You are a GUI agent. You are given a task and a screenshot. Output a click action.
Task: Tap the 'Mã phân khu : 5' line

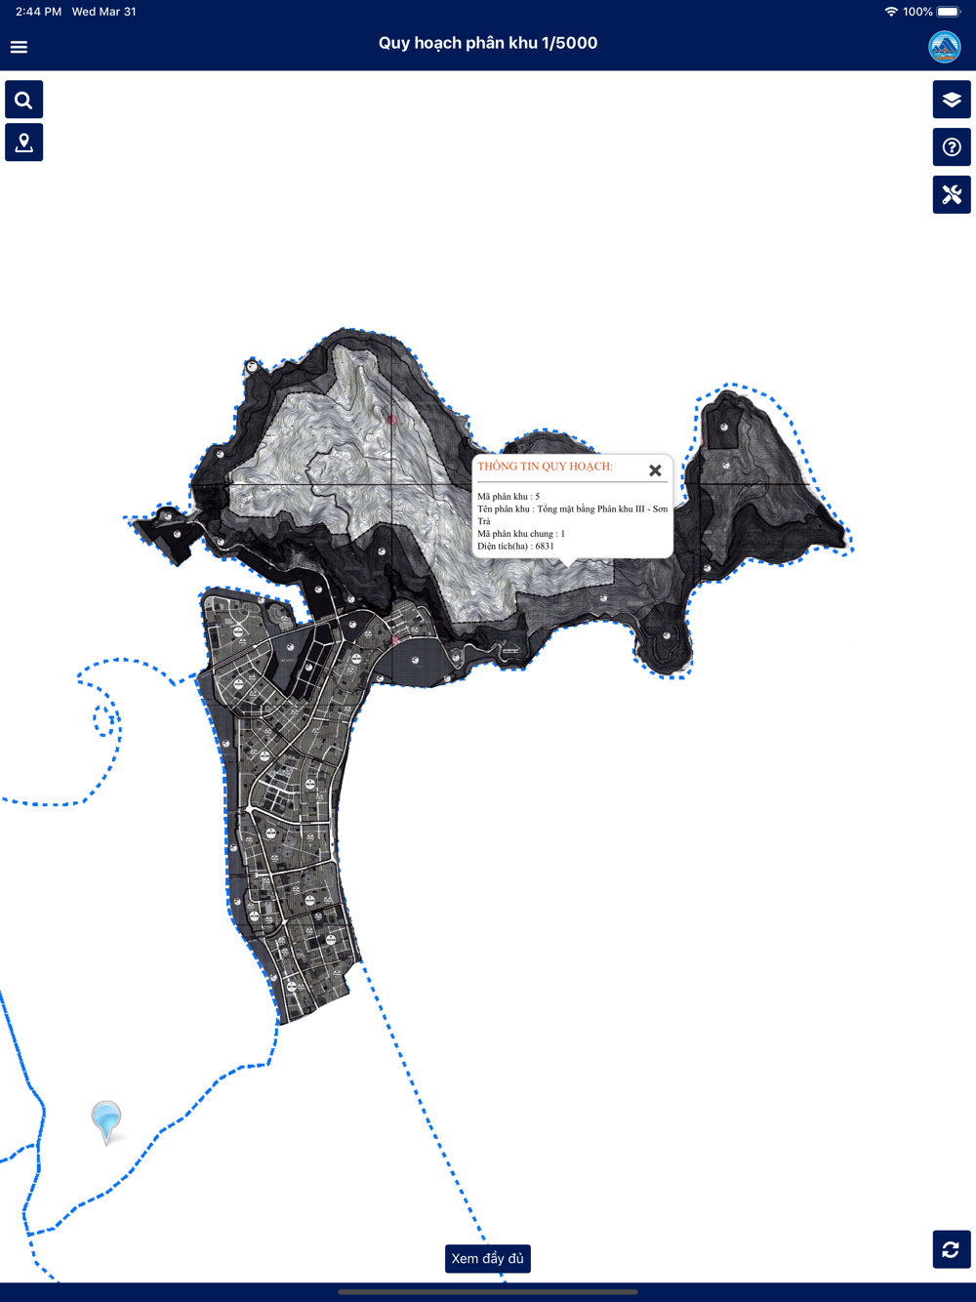point(508,497)
